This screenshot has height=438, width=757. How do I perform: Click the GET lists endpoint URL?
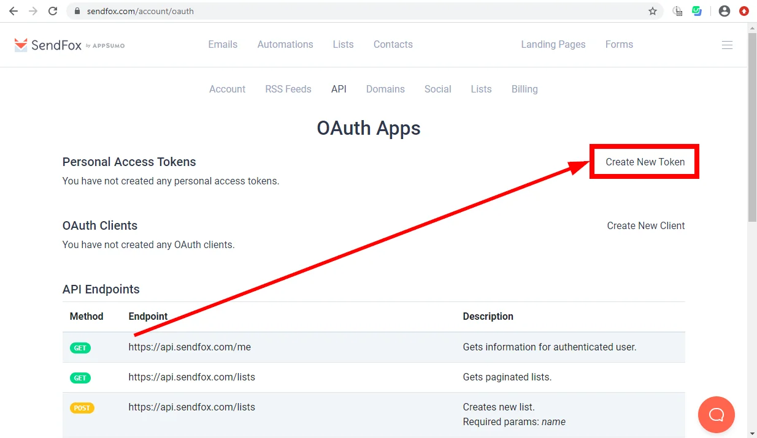tap(191, 377)
